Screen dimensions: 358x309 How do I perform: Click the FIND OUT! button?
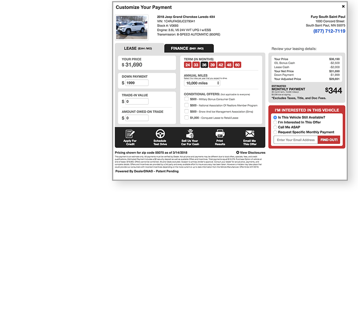(x=329, y=140)
